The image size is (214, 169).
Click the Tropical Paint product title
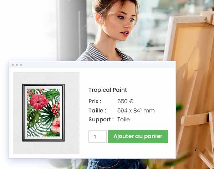[x=108, y=90]
